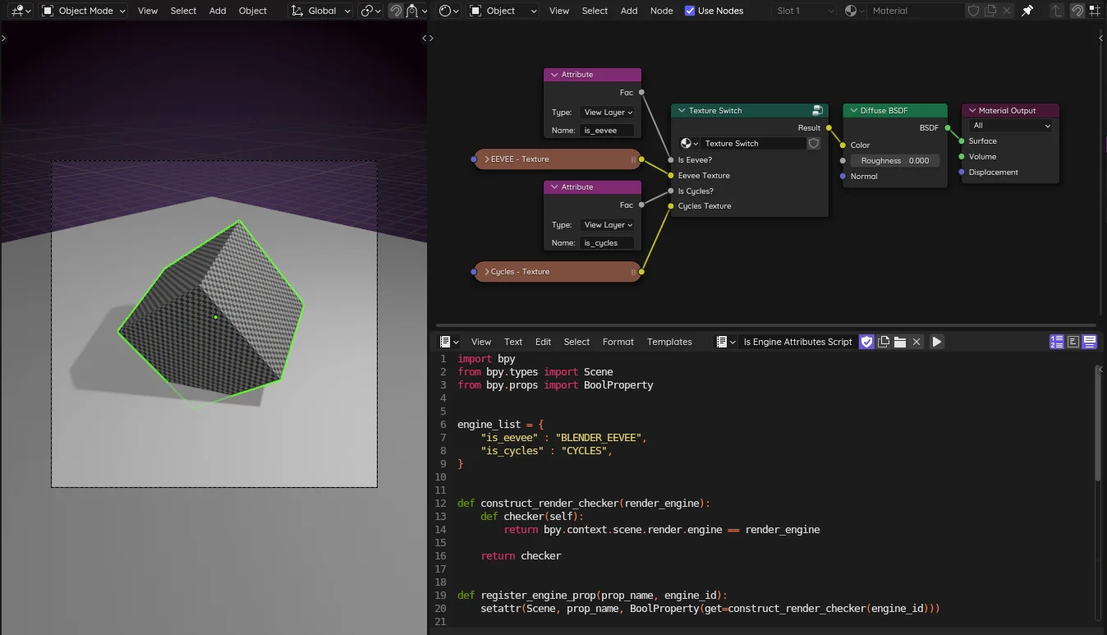
Task: Toggle syntax highlighting in text editor
Action: coord(1090,342)
